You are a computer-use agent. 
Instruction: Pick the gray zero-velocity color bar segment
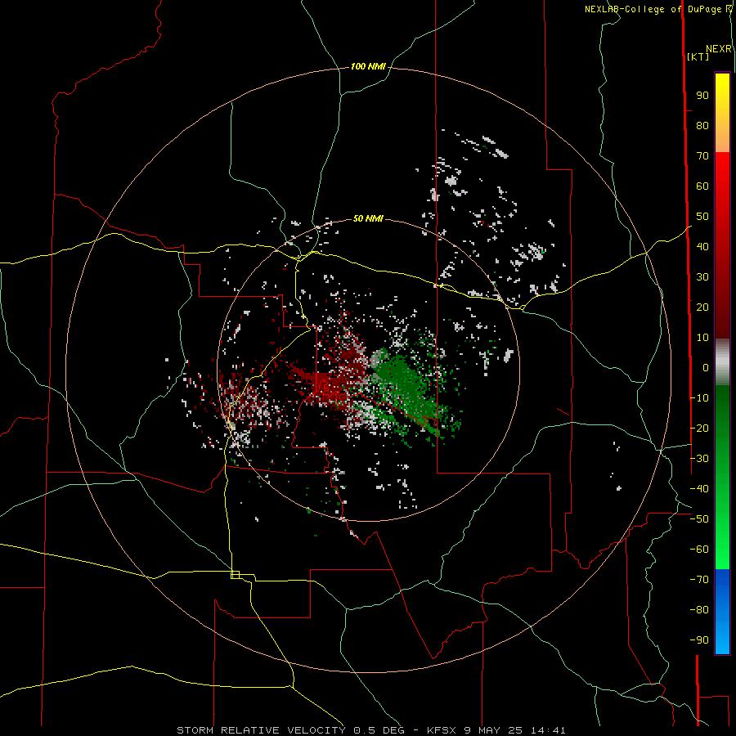pyautogui.click(x=722, y=362)
